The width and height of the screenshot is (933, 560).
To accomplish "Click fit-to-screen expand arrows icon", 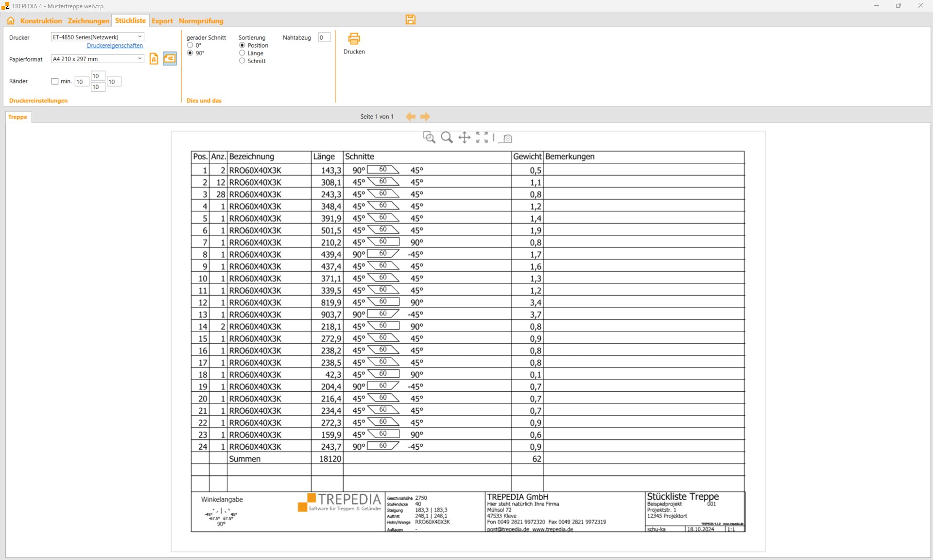I will pos(482,138).
